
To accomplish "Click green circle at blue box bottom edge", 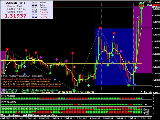I will [129, 85].
